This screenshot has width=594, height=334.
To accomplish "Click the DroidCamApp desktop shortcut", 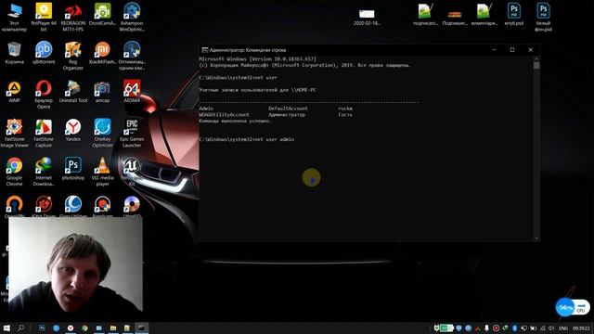I will click(x=102, y=15).
